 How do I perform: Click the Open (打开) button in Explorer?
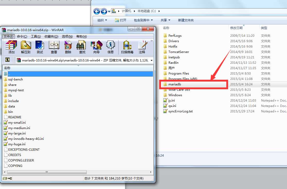pos(121,20)
